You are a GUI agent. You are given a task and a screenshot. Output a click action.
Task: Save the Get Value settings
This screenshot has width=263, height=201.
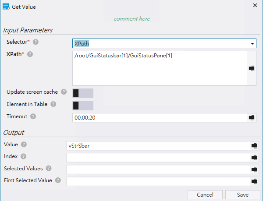pos(242,194)
